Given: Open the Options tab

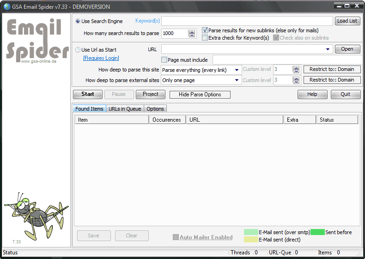Looking at the screenshot, I should [155, 109].
